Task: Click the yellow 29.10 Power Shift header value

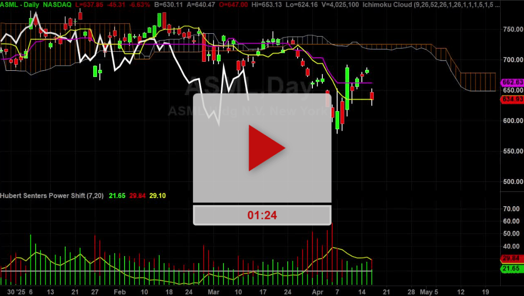Action: (x=157, y=196)
